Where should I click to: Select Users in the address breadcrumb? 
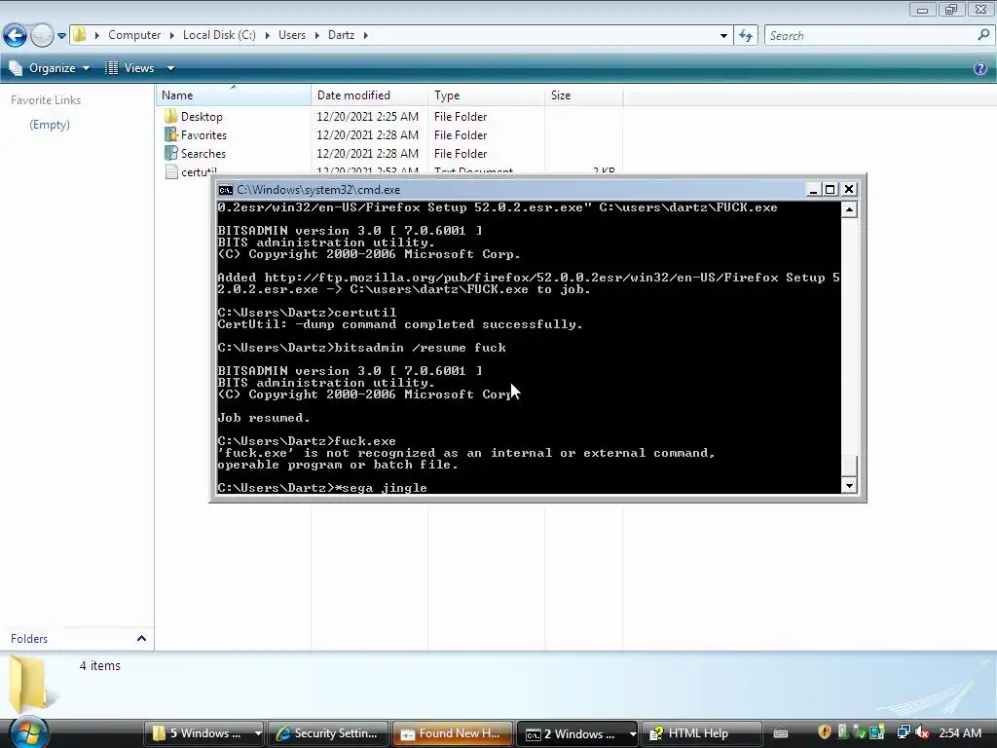pos(292,35)
